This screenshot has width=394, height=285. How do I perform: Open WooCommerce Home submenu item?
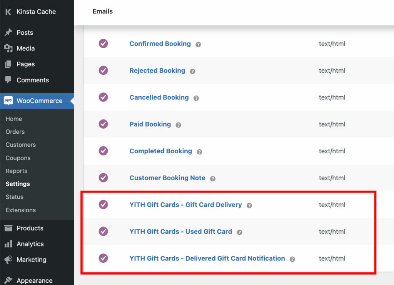(14, 119)
